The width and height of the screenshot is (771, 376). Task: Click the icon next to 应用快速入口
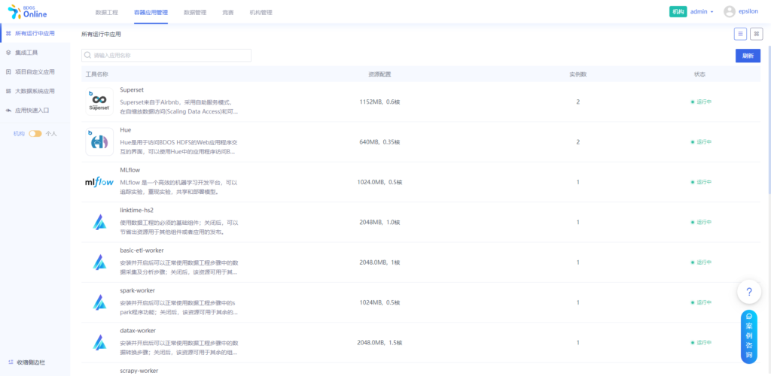(8, 111)
